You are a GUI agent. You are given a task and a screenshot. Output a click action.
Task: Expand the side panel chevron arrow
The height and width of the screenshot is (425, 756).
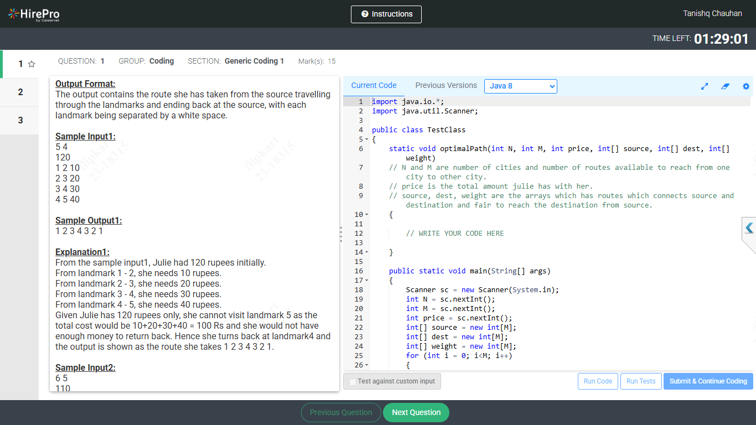tap(749, 228)
